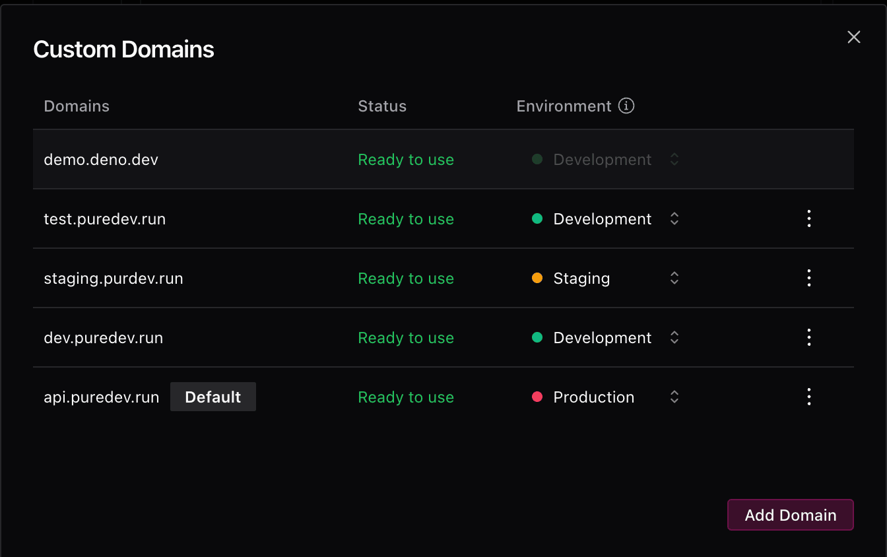Open the kebab menu for test.puredev.run
Screen dimensions: 887x557
808,218
